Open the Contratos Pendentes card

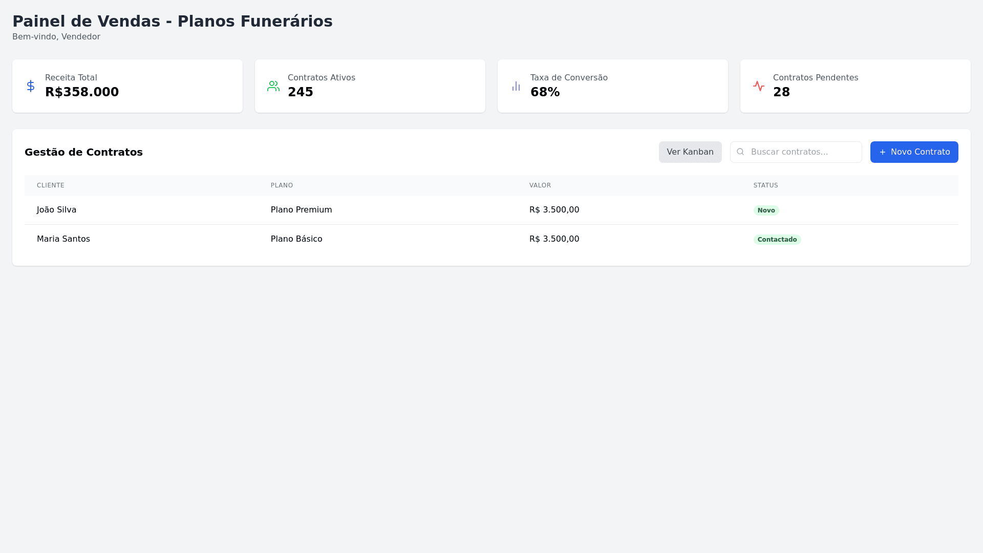point(855,86)
